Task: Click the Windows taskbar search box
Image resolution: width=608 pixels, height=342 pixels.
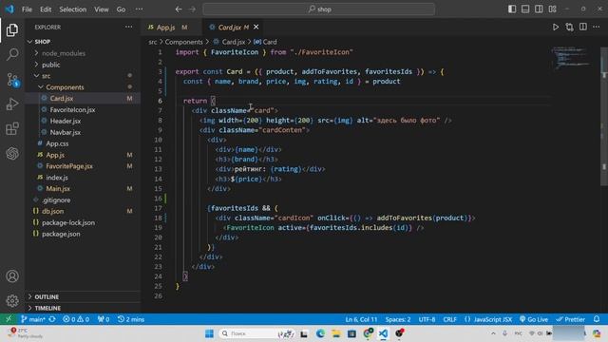Action: (x=256, y=333)
